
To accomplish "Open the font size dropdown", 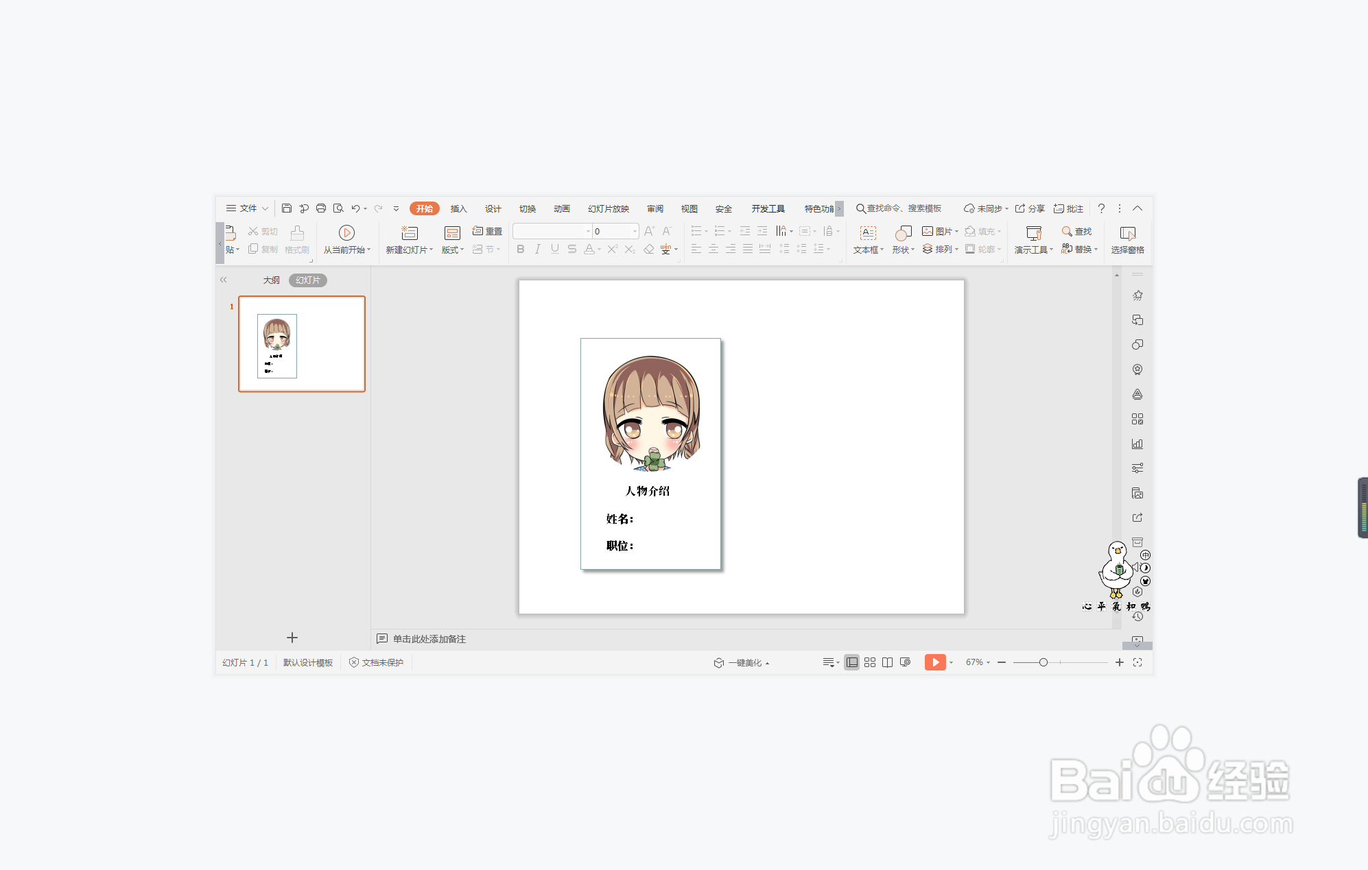I will (635, 232).
